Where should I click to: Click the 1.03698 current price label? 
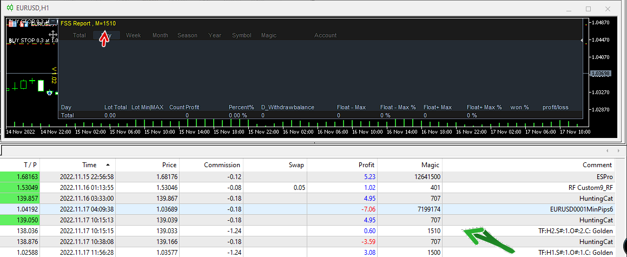600,74
